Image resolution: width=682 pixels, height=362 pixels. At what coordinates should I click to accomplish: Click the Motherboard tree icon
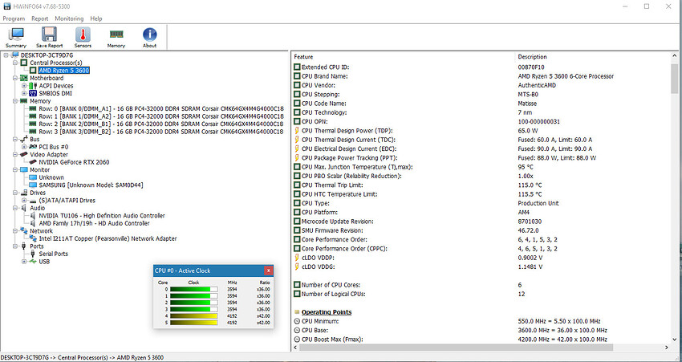pyautogui.click(x=24, y=79)
